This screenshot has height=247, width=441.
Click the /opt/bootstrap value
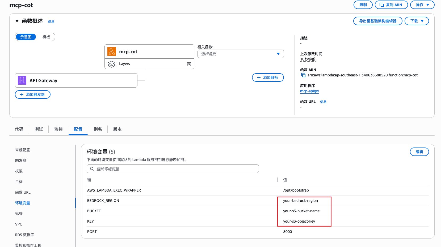click(x=296, y=190)
